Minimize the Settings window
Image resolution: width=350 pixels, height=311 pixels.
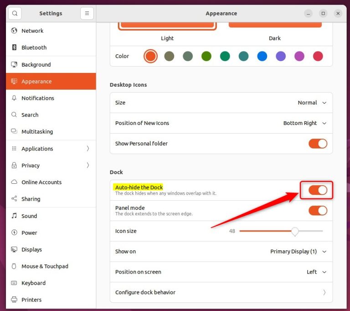coord(308,13)
